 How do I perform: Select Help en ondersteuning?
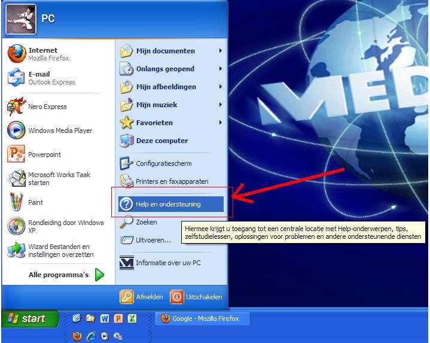click(171, 204)
